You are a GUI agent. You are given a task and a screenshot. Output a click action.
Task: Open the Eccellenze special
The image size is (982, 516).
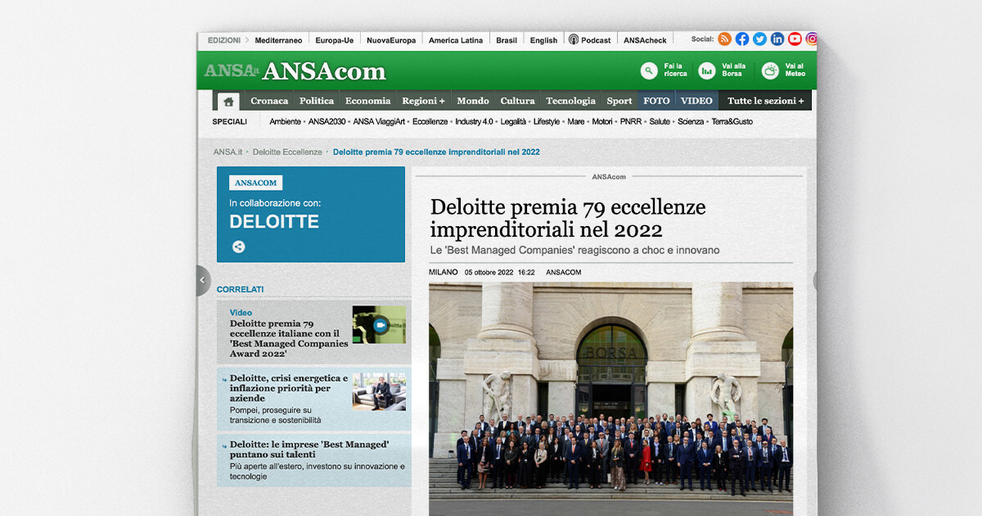(x=430, y=121)
